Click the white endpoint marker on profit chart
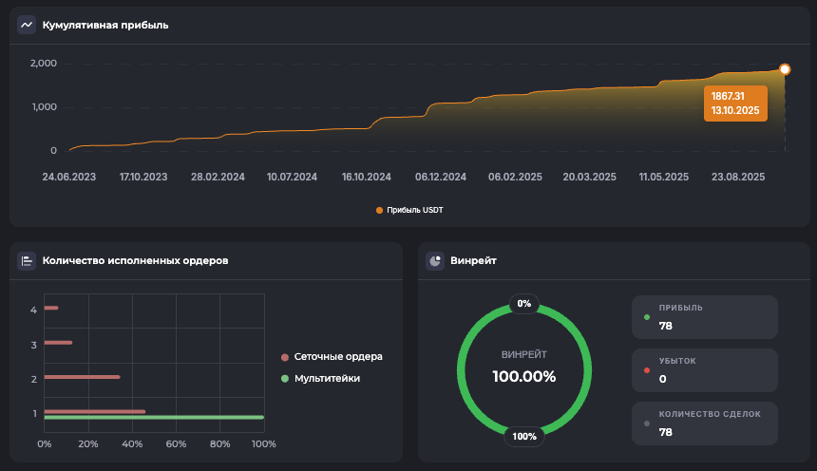Image resolution: width=817 pixels, height=471 pixels. coord(785,69)
